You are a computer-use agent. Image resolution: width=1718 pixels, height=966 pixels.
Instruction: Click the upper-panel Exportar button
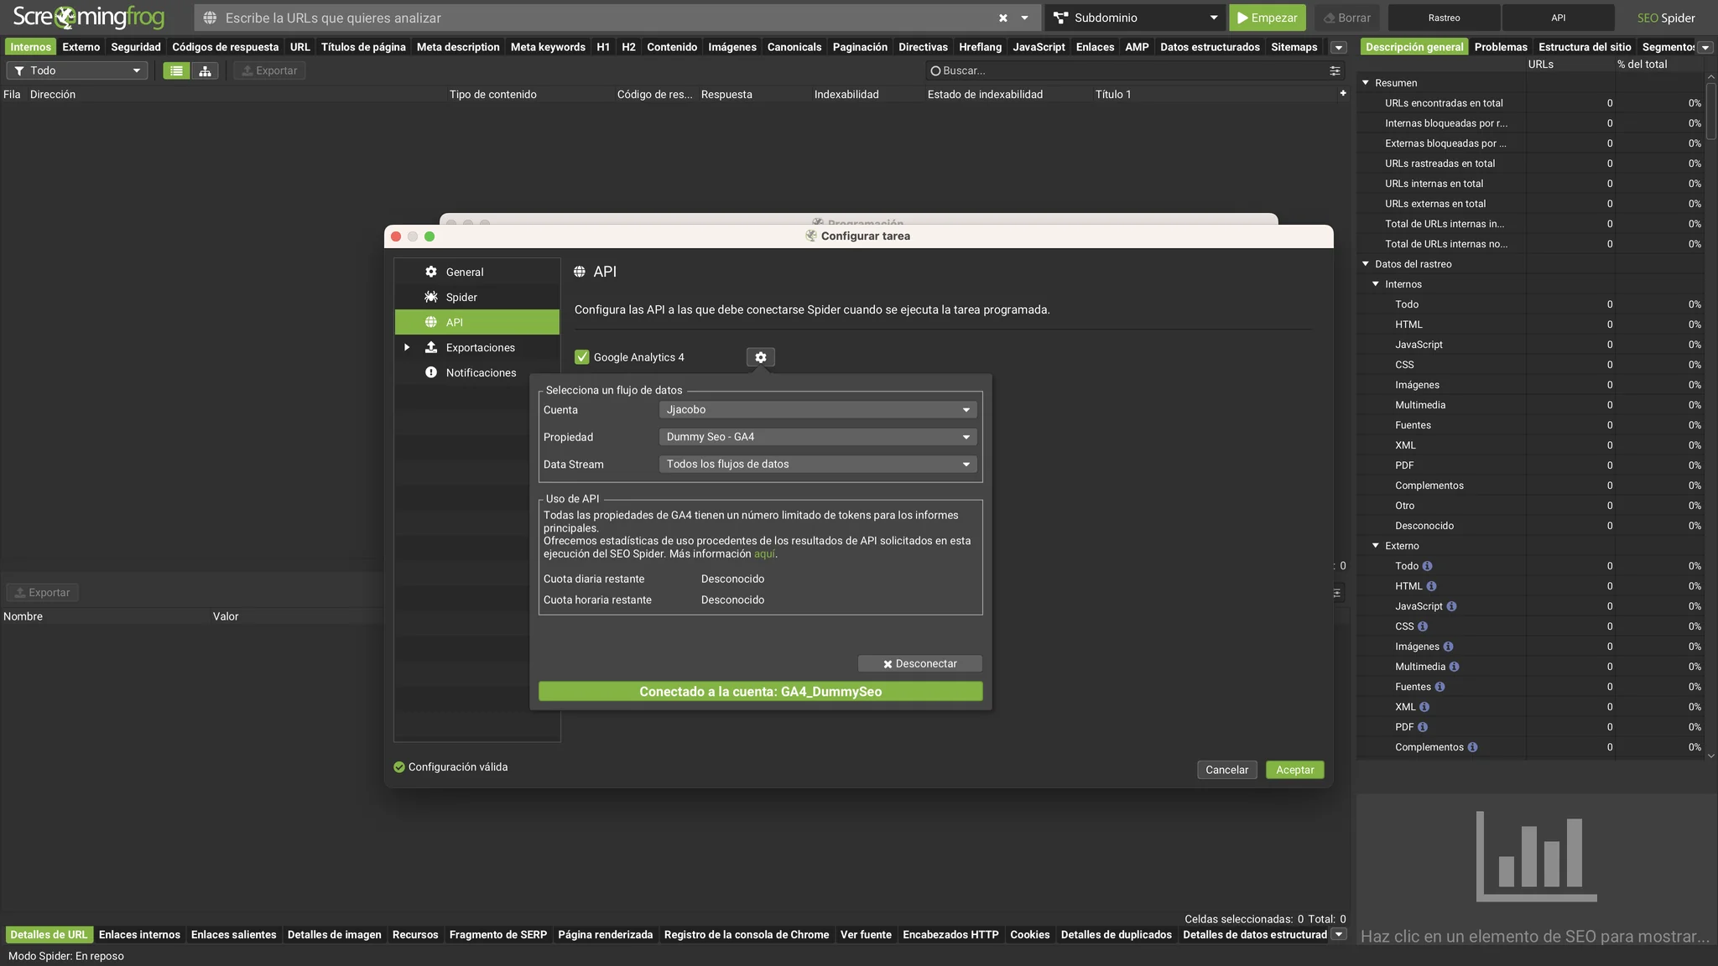click(x=269, y=70)
